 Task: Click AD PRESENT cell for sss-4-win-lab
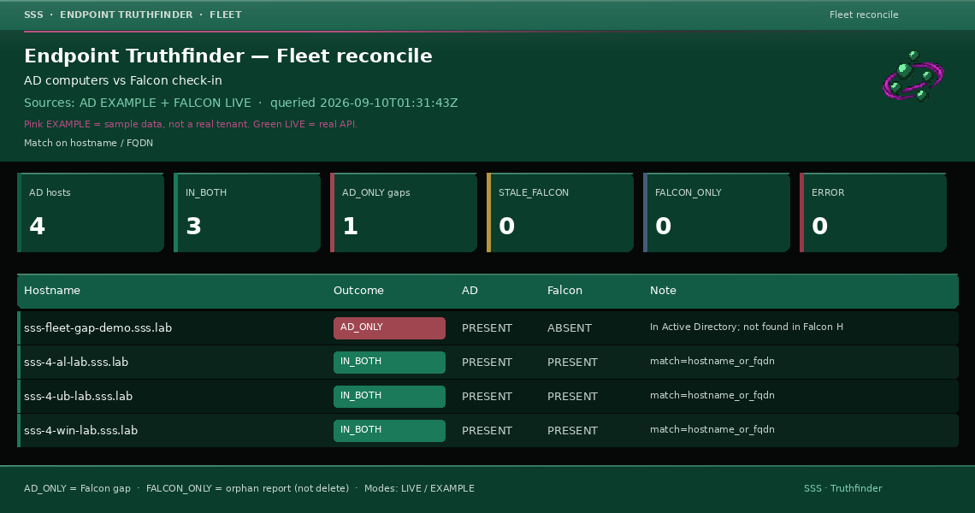coord(487,430)
